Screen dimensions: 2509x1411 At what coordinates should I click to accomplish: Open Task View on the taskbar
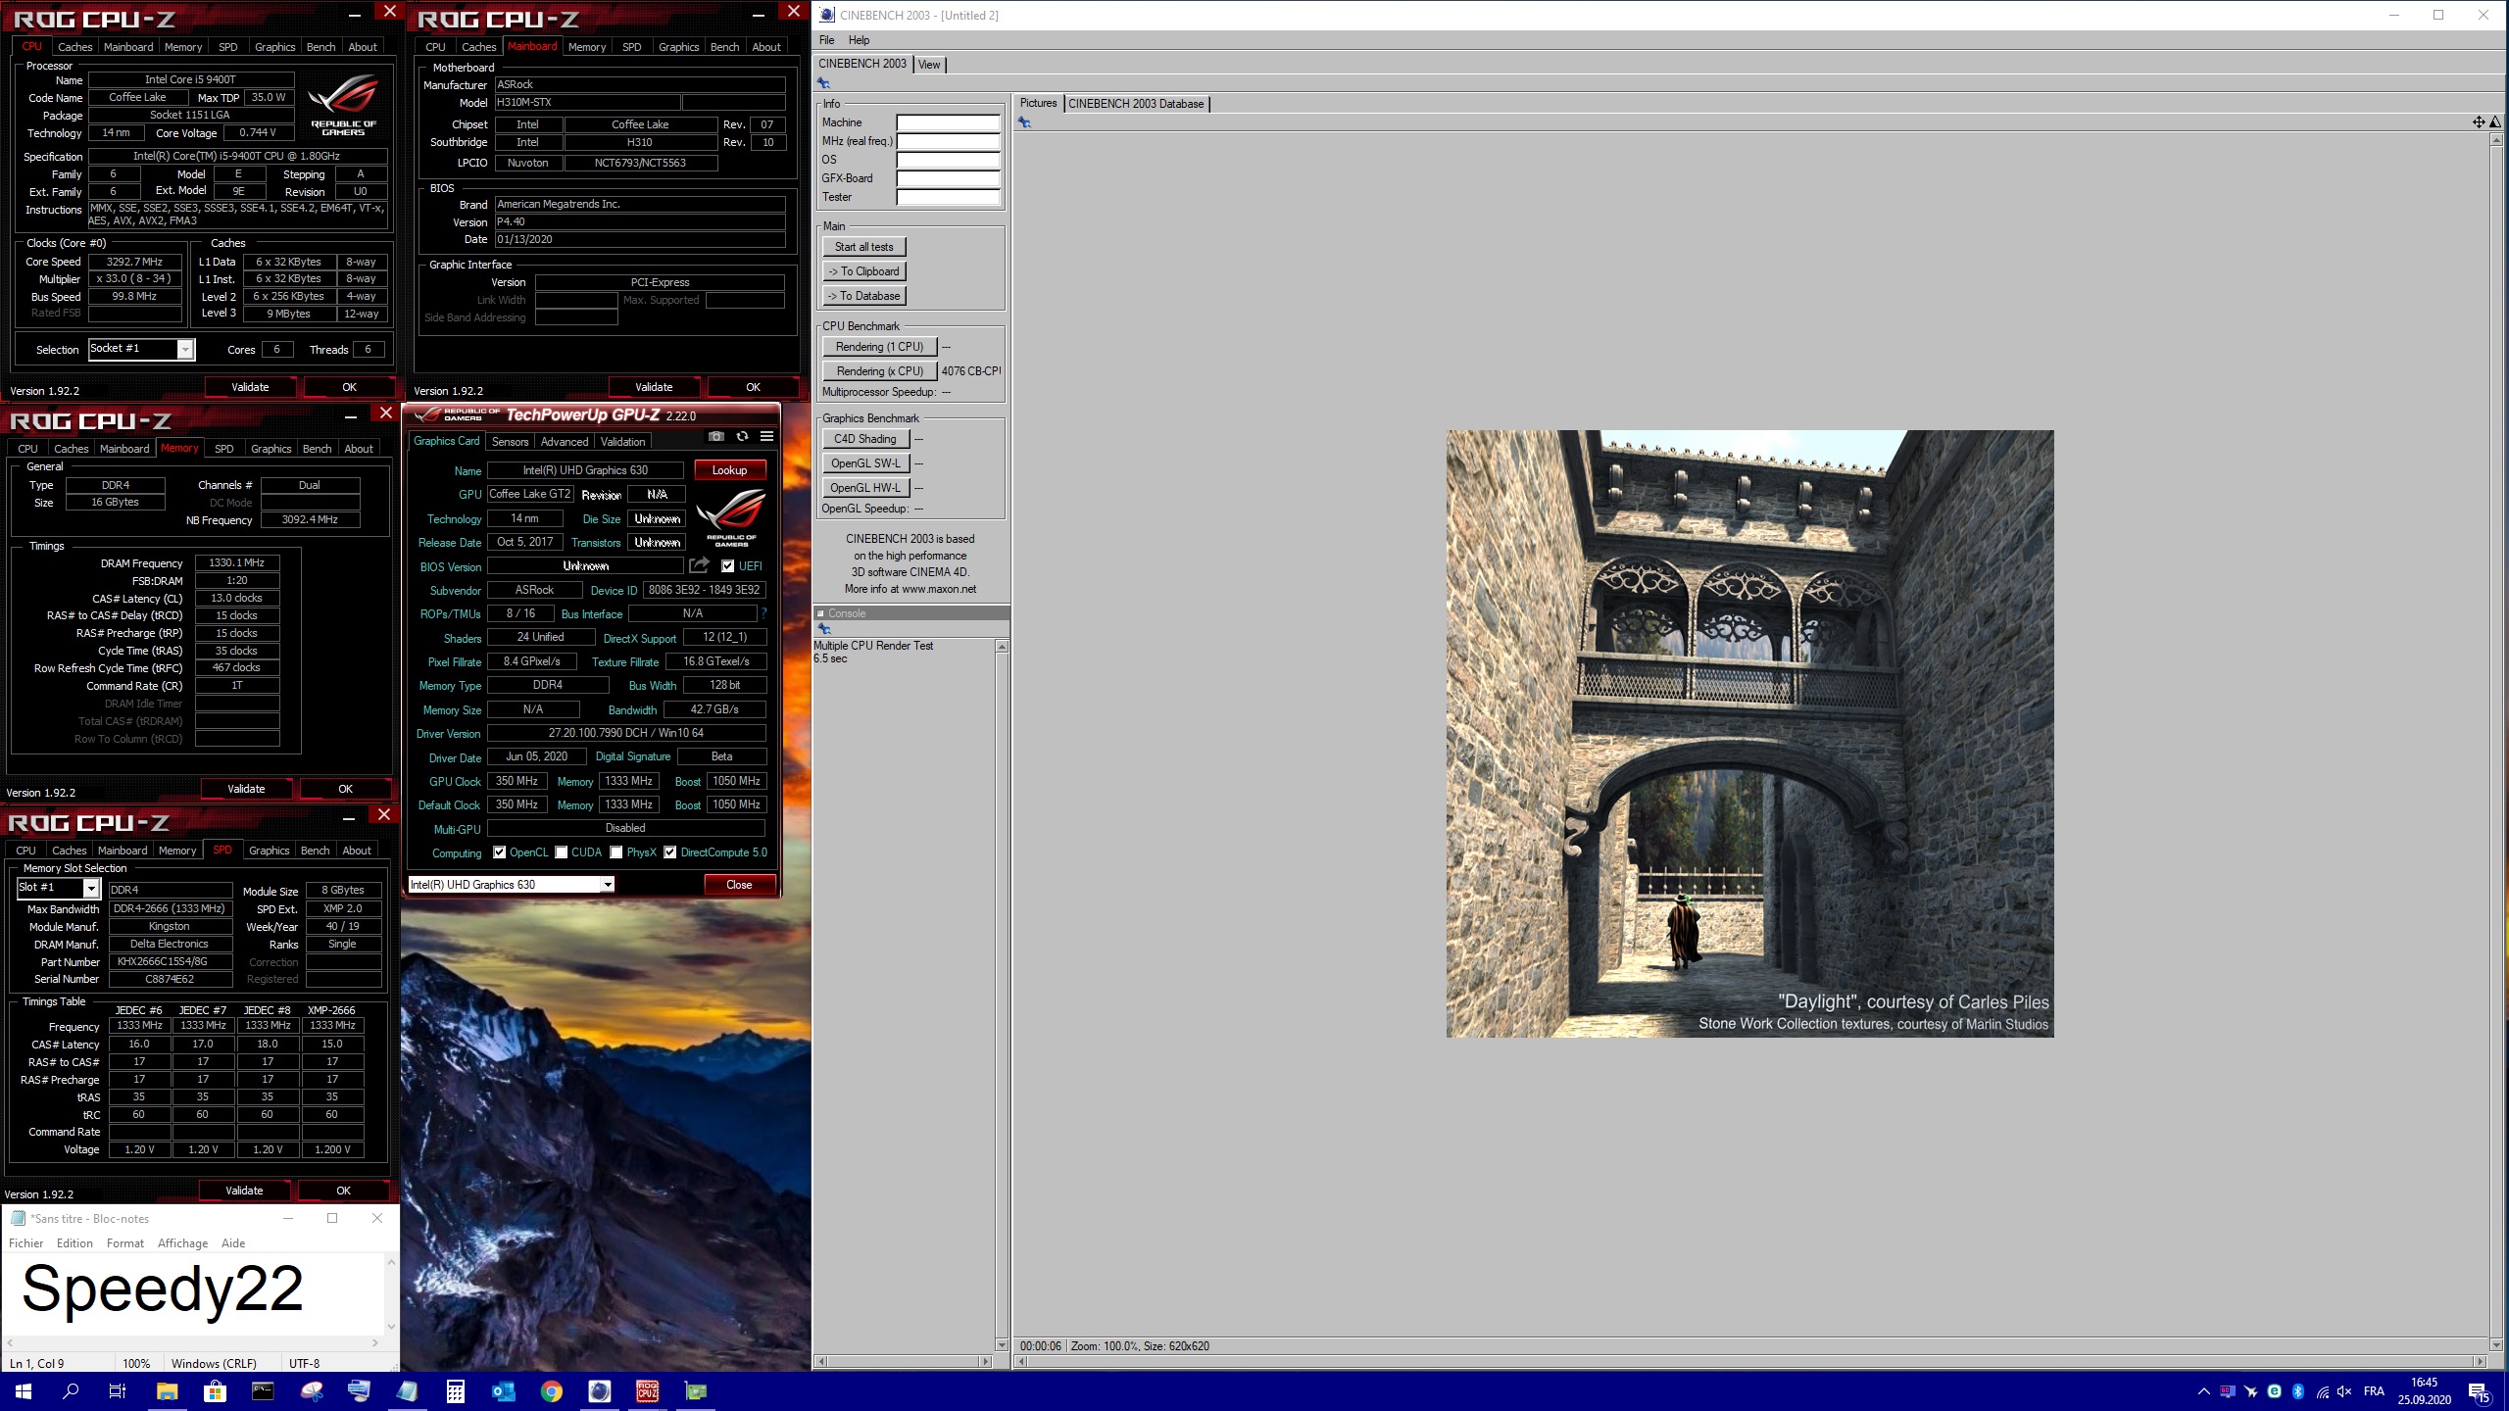[x=118, y=1391]
